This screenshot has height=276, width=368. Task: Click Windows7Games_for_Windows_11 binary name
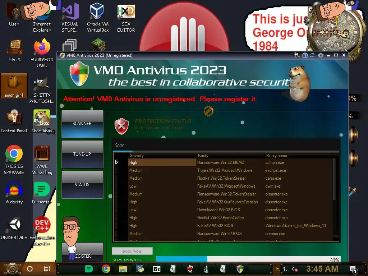pyautogui.click(x=297, y=226)
